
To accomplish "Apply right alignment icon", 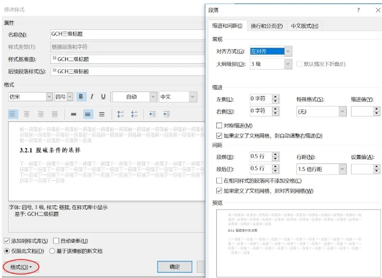I will [40, 114].
